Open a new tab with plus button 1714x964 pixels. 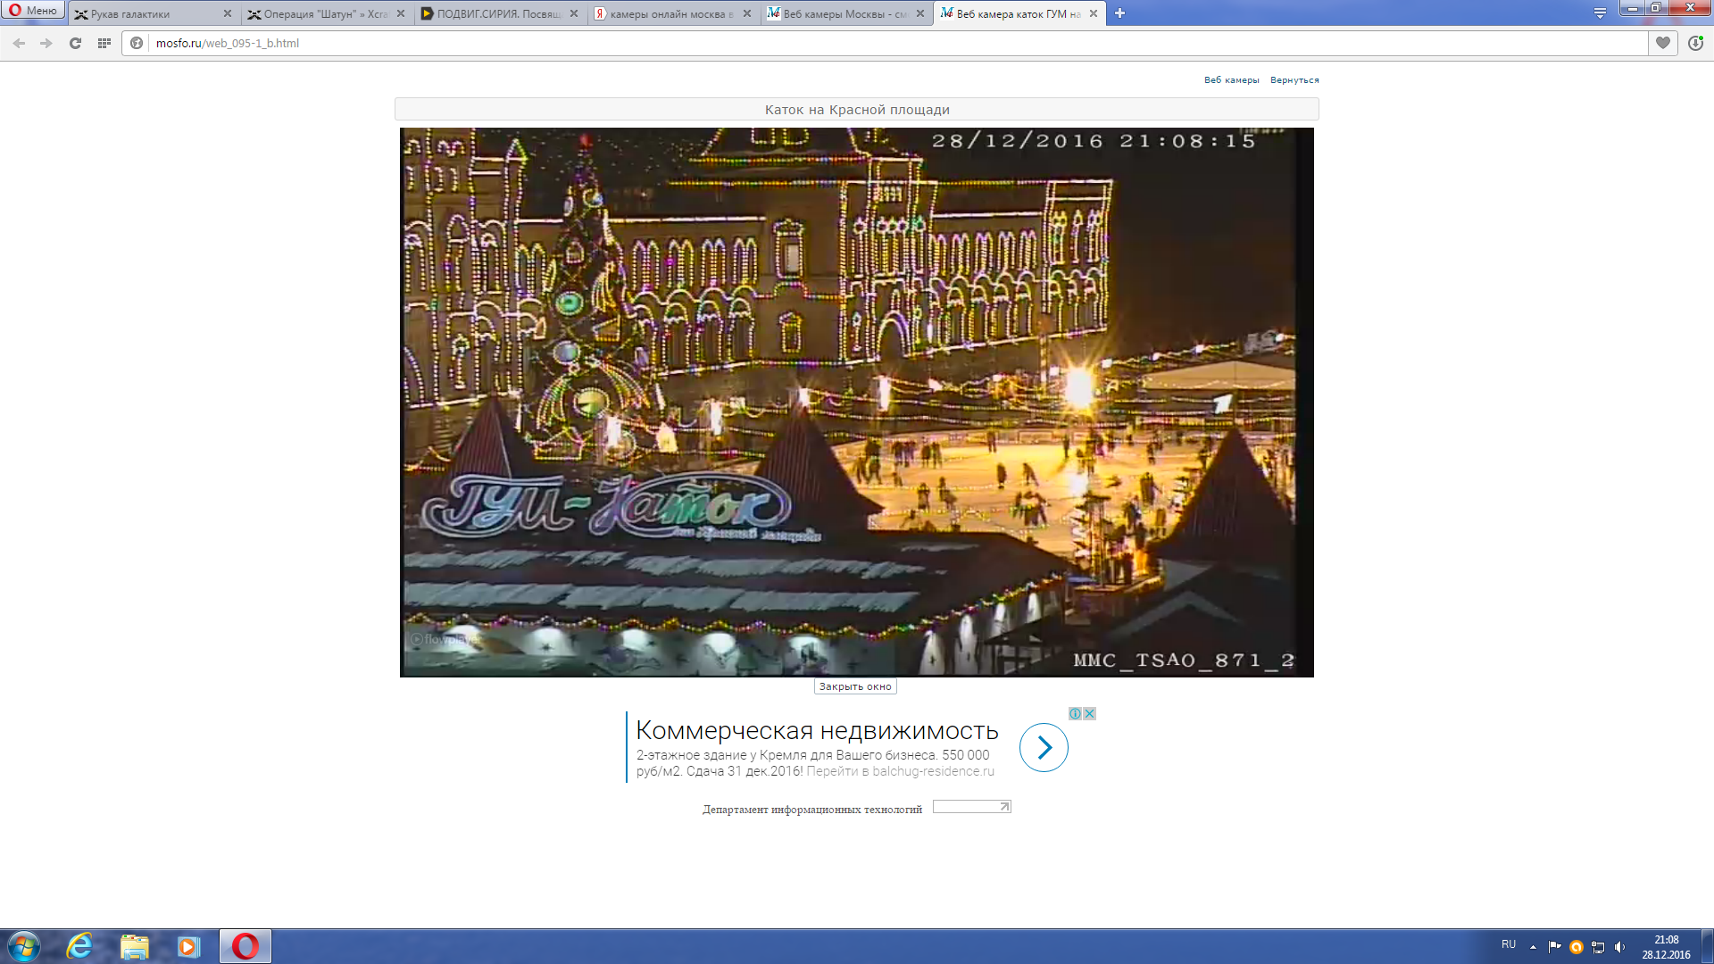[1119, 13]
